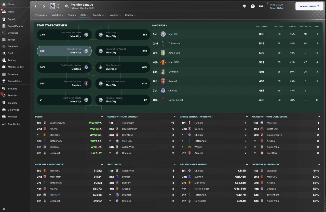Open the Form heading link
326x212 pixels.
(39, 117)
